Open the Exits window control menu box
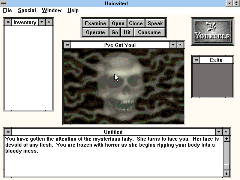The image size is (240, 180). pyautogui.click(x=196, y=60)
